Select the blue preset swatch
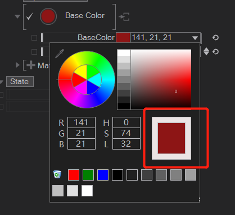 tap(103, 175)
